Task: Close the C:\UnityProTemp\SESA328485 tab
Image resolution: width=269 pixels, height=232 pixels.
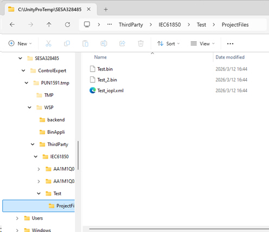Action: click(88, 9)
